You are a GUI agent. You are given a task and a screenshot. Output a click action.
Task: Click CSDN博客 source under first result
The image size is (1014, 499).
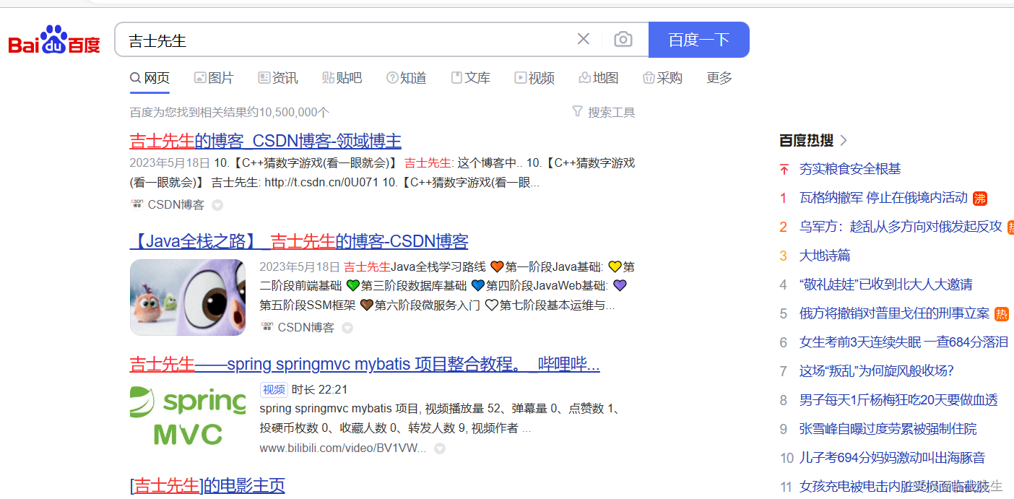pyautogui.click(x=176, y=204)
